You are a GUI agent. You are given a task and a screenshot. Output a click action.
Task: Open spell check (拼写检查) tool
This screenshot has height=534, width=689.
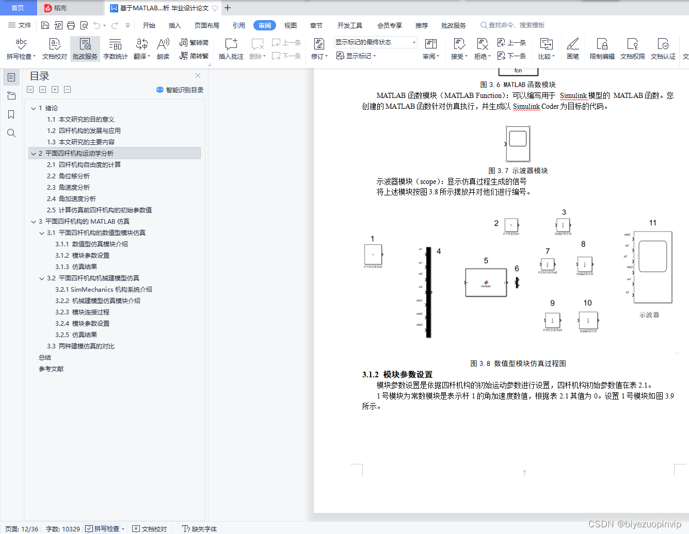pos(21,49)
